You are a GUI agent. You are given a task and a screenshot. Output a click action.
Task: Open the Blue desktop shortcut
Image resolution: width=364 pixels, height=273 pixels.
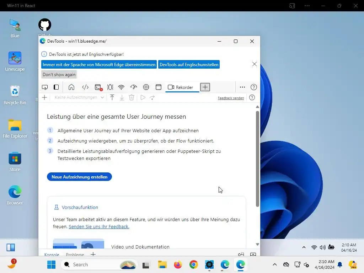(15, 28)
